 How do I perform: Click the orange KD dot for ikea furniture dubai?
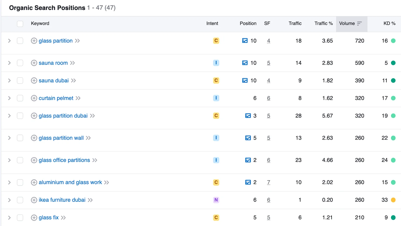393,200
